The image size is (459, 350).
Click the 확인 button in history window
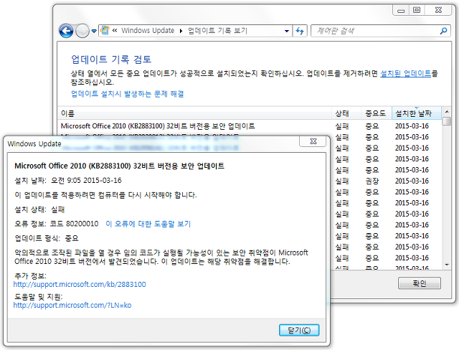pos(419,283)
